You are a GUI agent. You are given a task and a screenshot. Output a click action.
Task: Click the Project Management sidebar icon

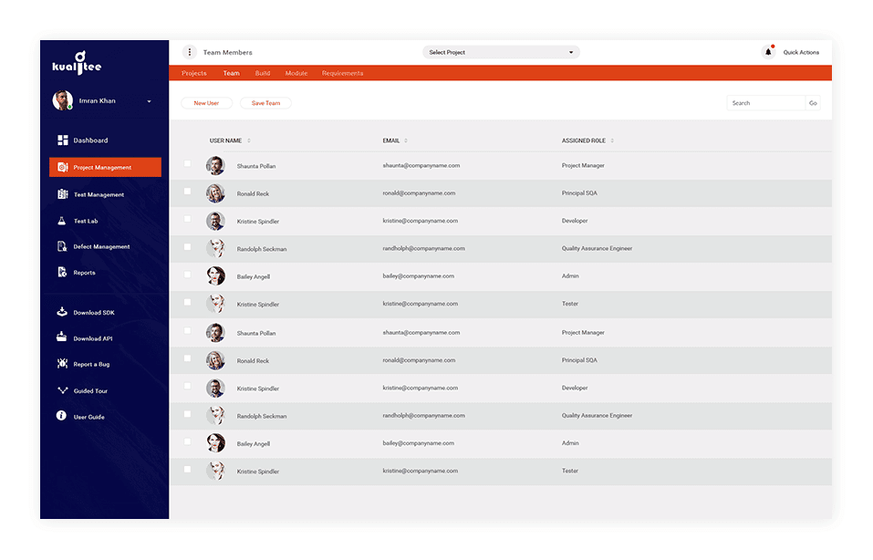(62, 167)
